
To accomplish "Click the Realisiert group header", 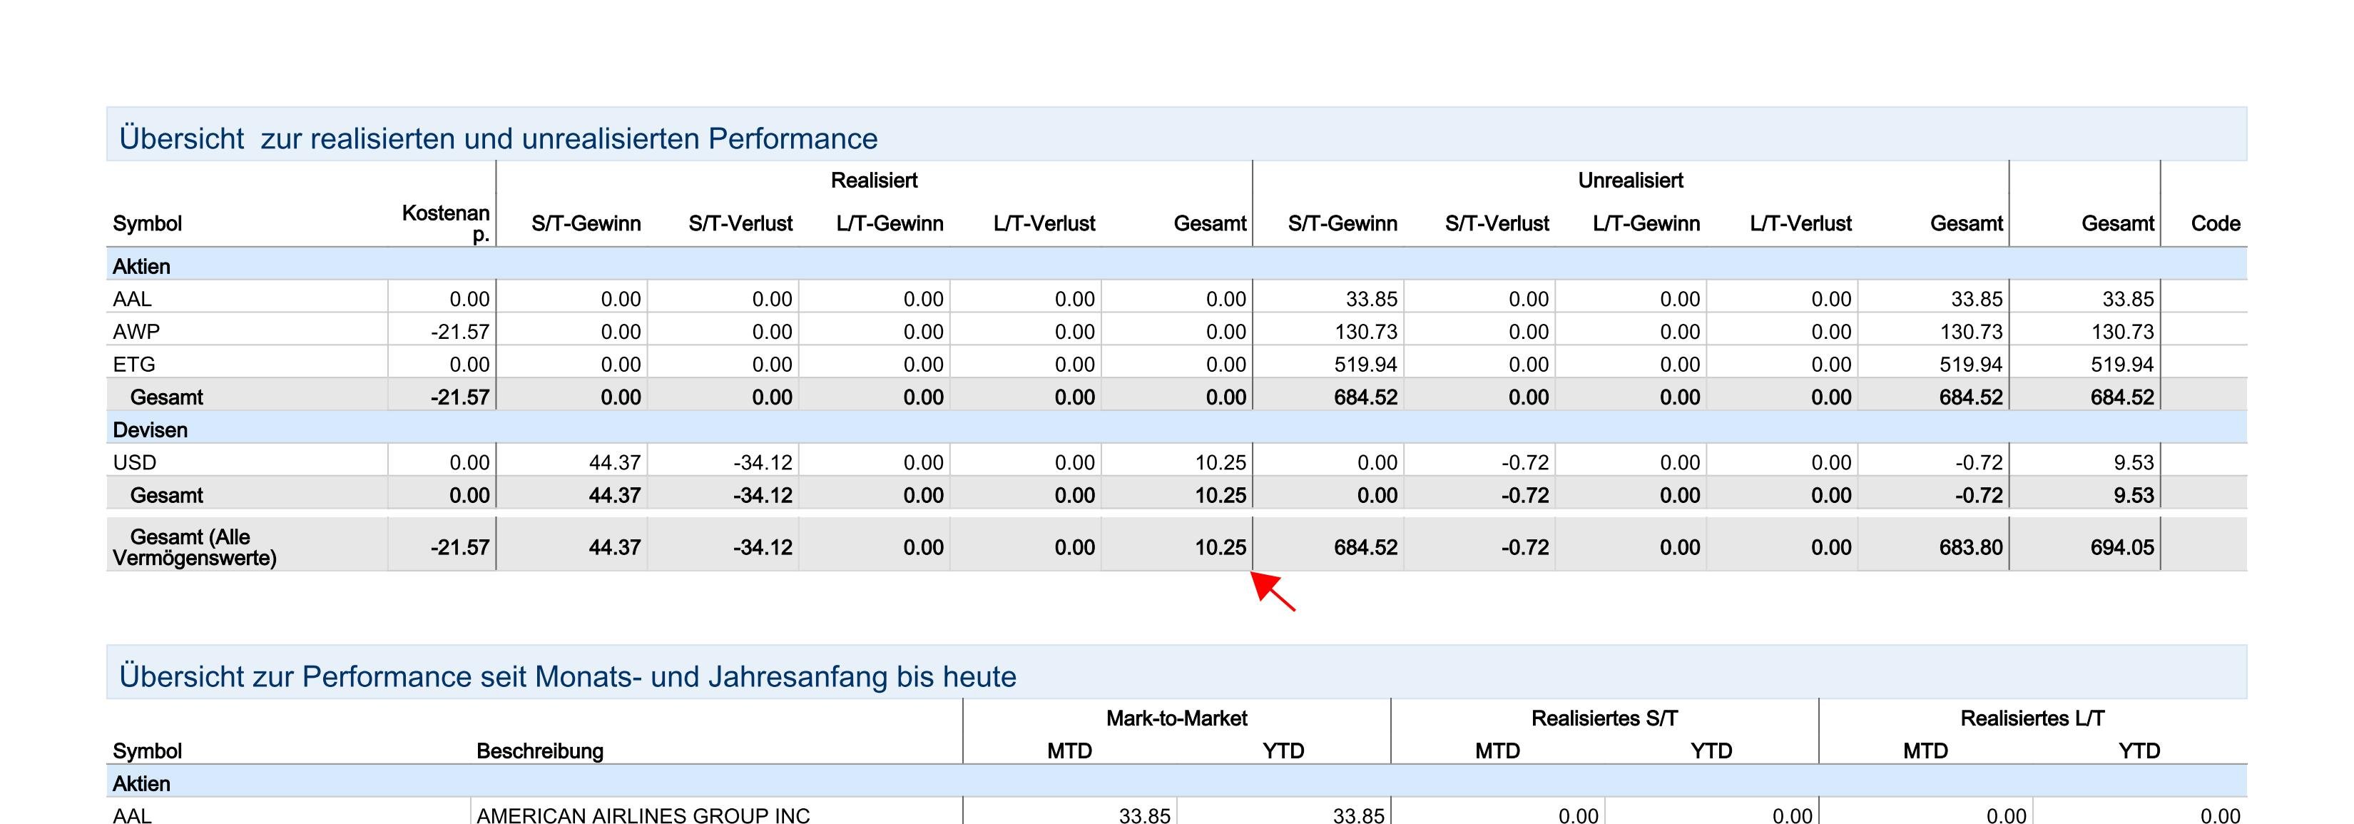I will tap(872, 180).
